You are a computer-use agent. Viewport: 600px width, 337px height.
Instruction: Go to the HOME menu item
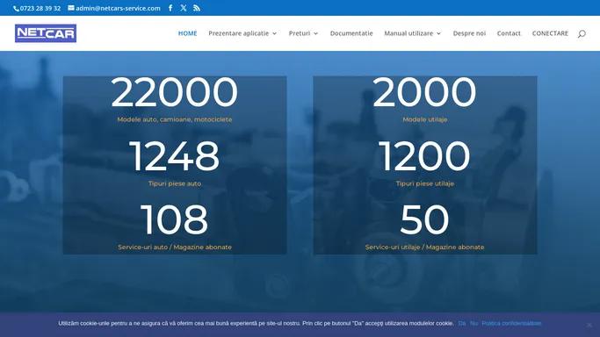[x=187, y=33]
